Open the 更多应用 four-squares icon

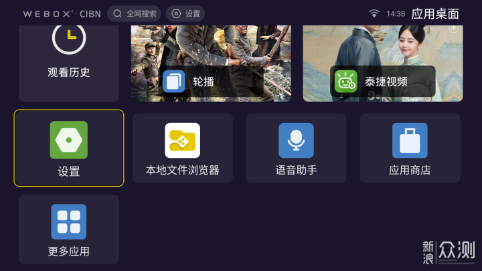pos(68,221)
